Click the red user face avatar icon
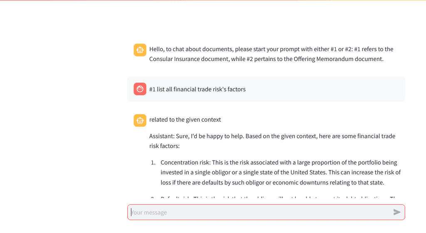The height and width of the screenshot is (233, 426). (140, 89)
